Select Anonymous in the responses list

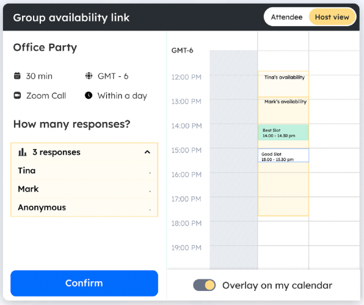[x=84, y=207]
